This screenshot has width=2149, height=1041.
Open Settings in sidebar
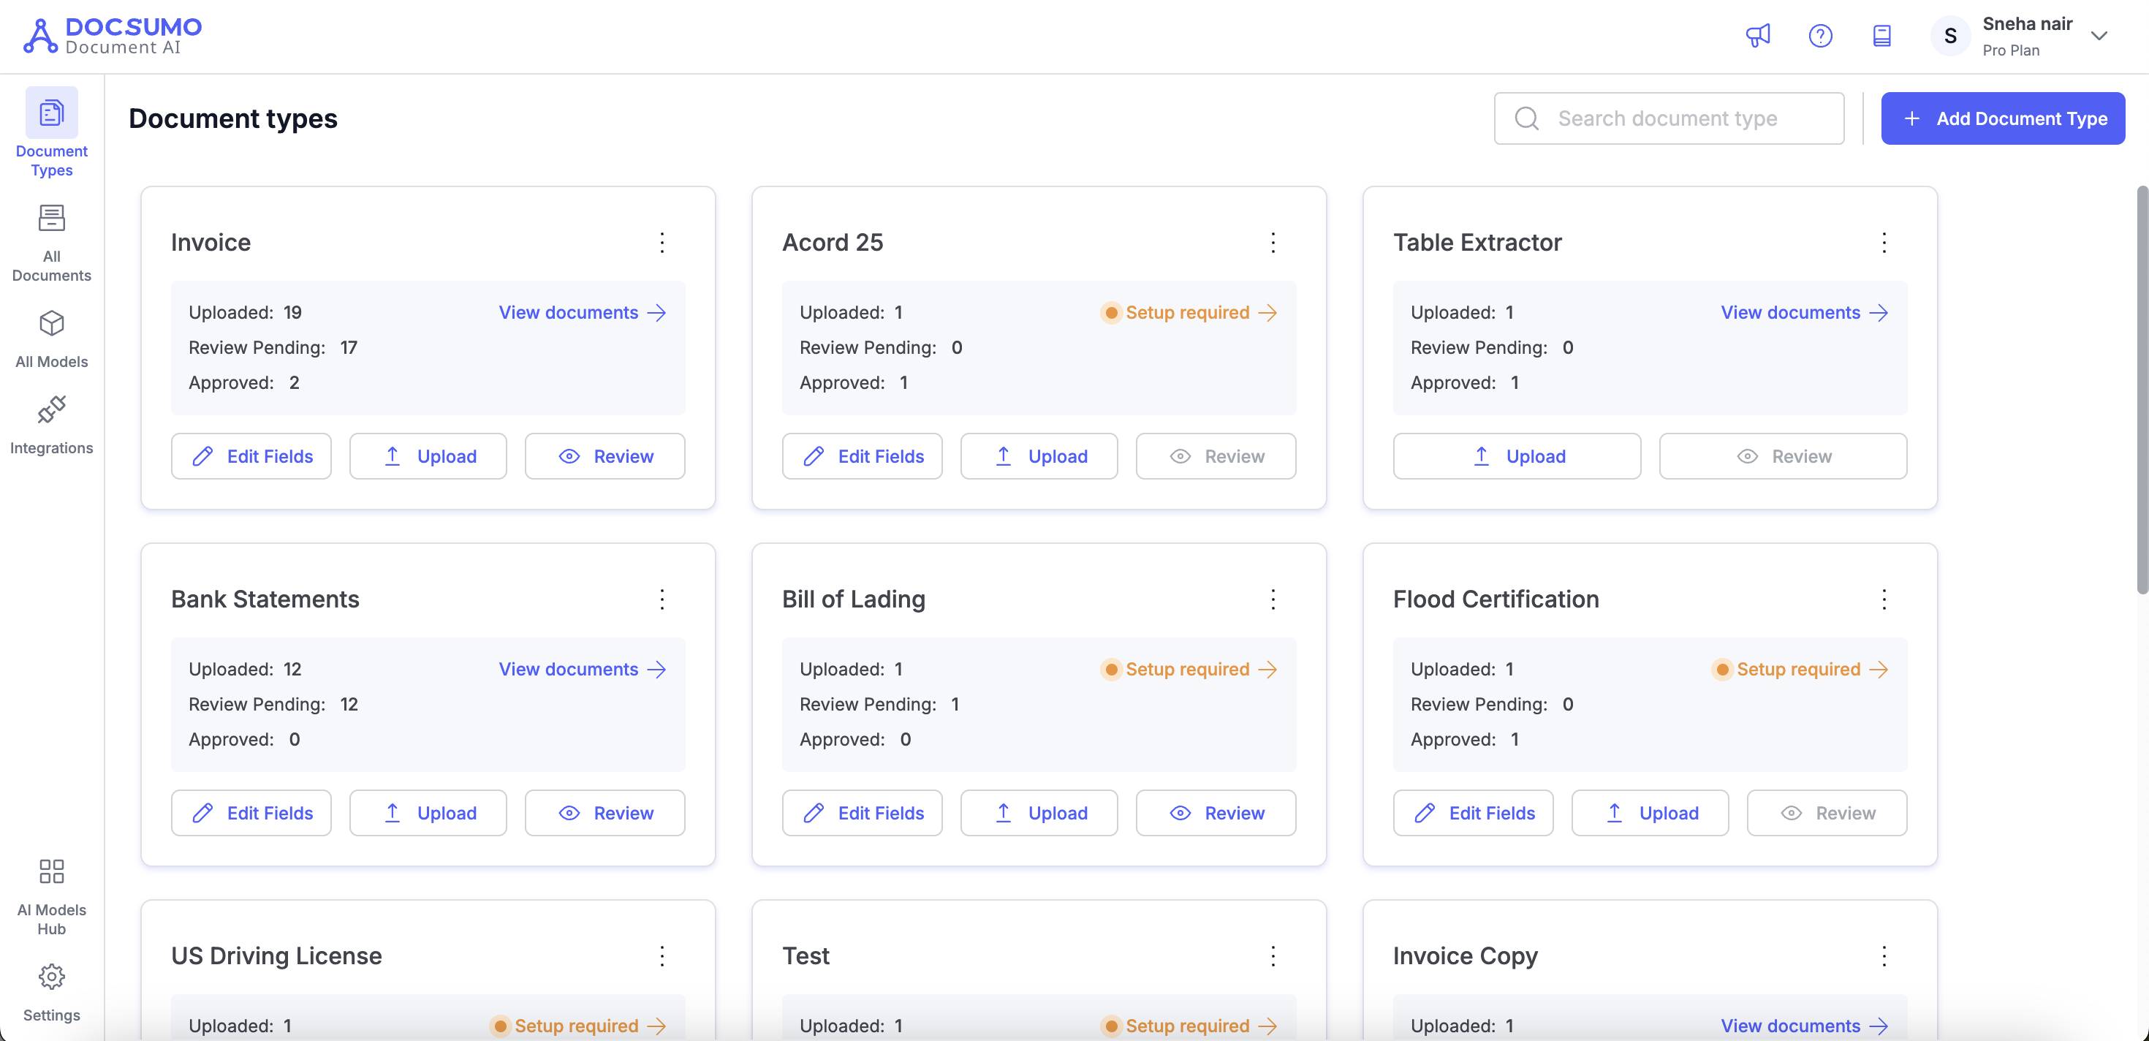coord(52,993)
